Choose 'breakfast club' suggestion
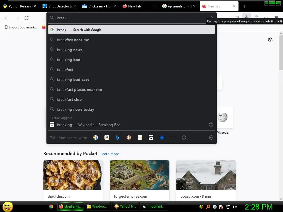Screen dimensions: 283x212 click(x=131, y=99)
